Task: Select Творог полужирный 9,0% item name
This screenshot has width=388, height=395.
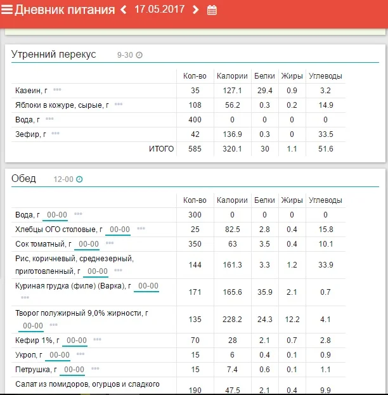Action: (x=82, y=313)
